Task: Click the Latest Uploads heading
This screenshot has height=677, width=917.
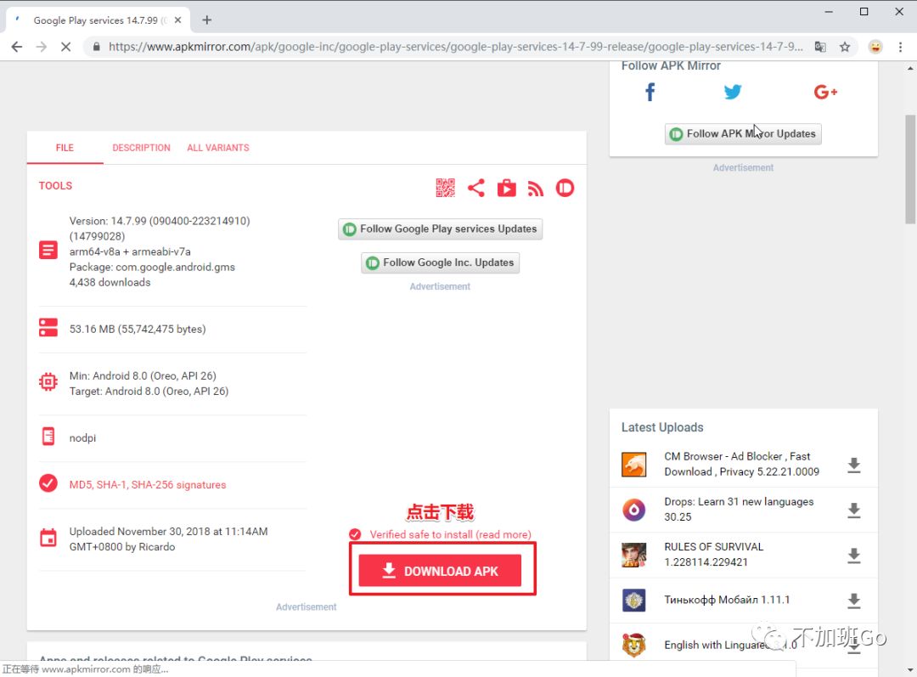Action: click(662, 427)
